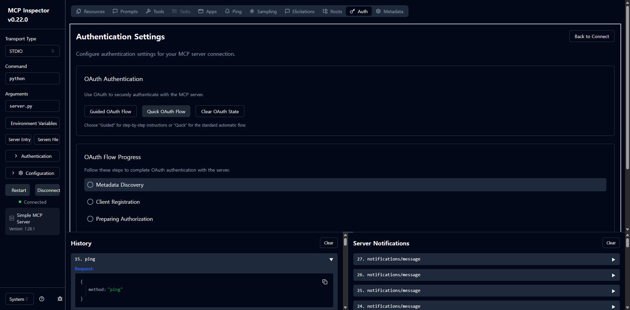Switch to the Resources tab
Screen dimensions: 630x310
click(91, 11)
